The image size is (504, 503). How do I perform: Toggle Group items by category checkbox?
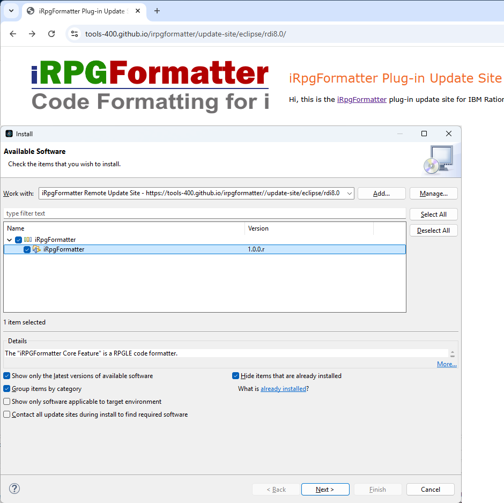[x=7, y=389]
